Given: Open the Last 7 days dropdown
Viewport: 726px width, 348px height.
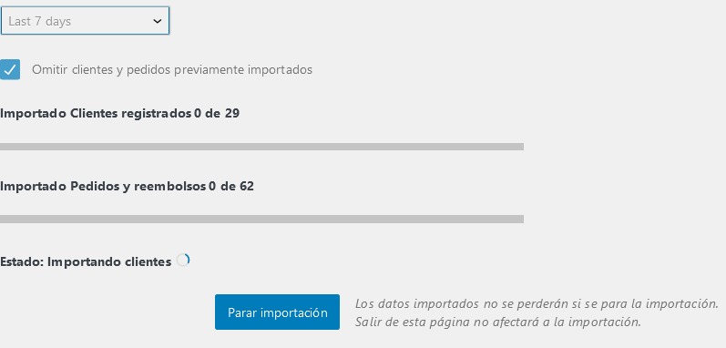Looking at the screenshot, I should coord(85,21).
